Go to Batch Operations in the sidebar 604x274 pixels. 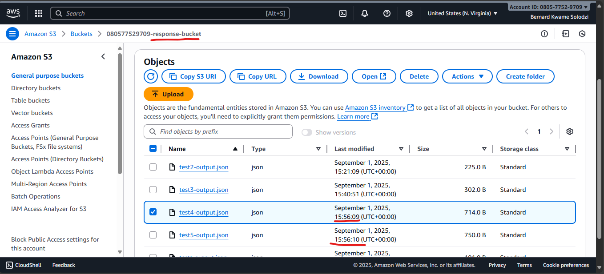tap(36, 196)
